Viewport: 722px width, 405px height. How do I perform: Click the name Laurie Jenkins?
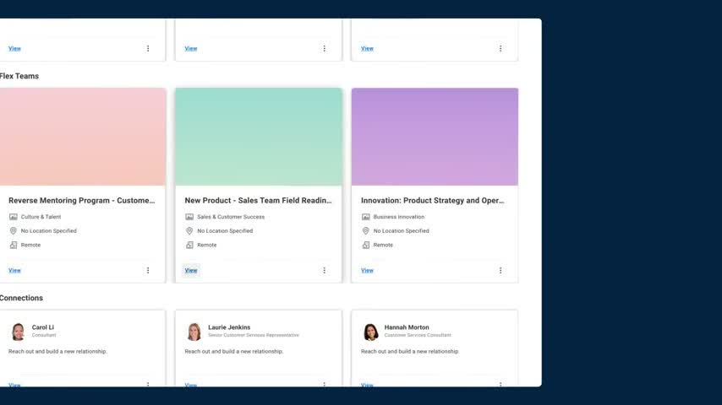(229, 327)
